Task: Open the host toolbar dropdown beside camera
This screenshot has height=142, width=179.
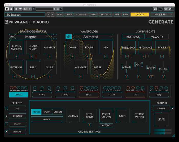Action: [161, 9]
